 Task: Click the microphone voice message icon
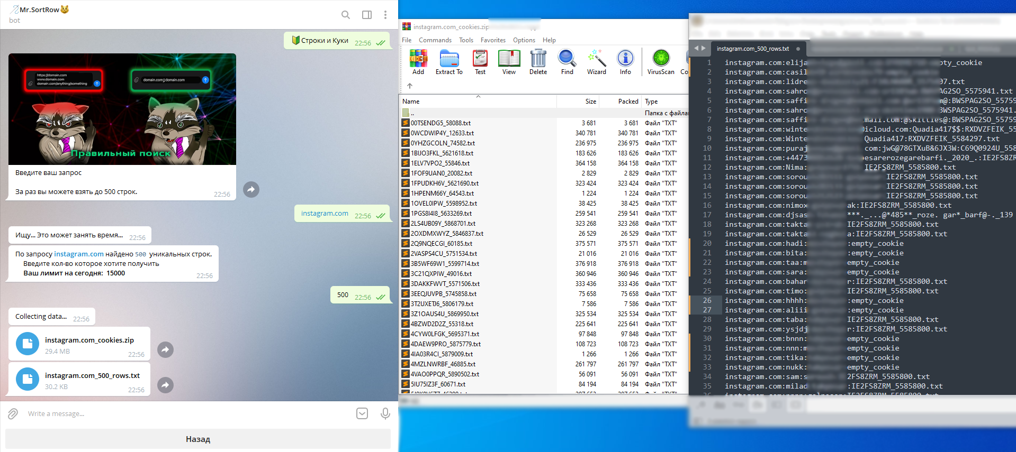[x=385, y=413]
